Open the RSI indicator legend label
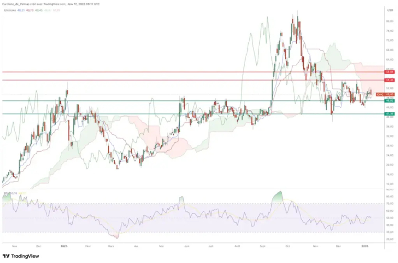 [x=6, y=193]
